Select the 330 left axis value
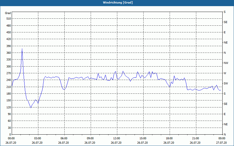This screenshot has height=146, width=234. pyautogui.click(x=8, y=60)
